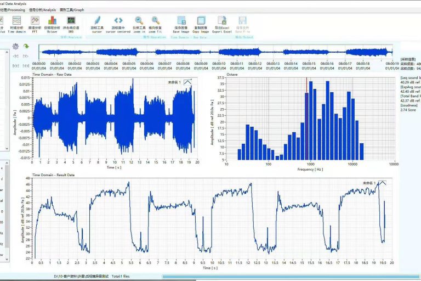Open the SRS shock response tool

pyautogui.click(x=71, y=22)
